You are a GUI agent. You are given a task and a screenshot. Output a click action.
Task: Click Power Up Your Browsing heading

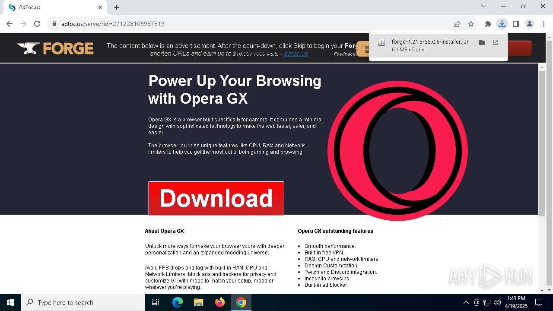[235, 90]
